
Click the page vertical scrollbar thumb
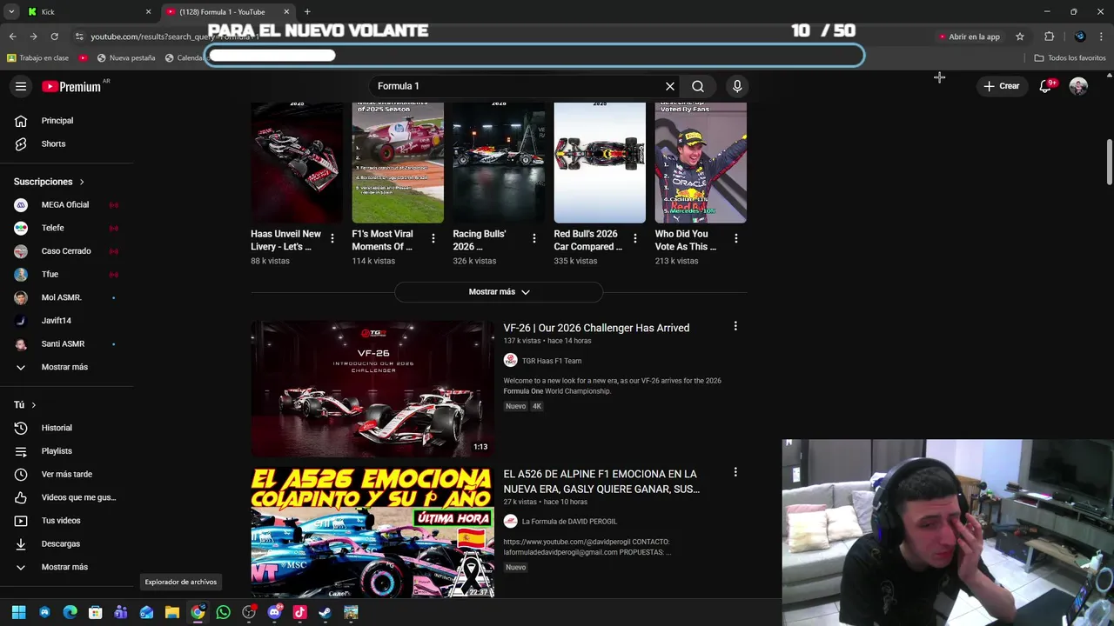click(1109, 162)
